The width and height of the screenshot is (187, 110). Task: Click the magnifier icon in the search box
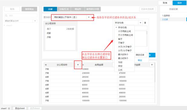pos(6,15)
